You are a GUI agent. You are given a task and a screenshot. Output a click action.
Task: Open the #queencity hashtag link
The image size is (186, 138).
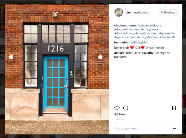coord(167,33)
